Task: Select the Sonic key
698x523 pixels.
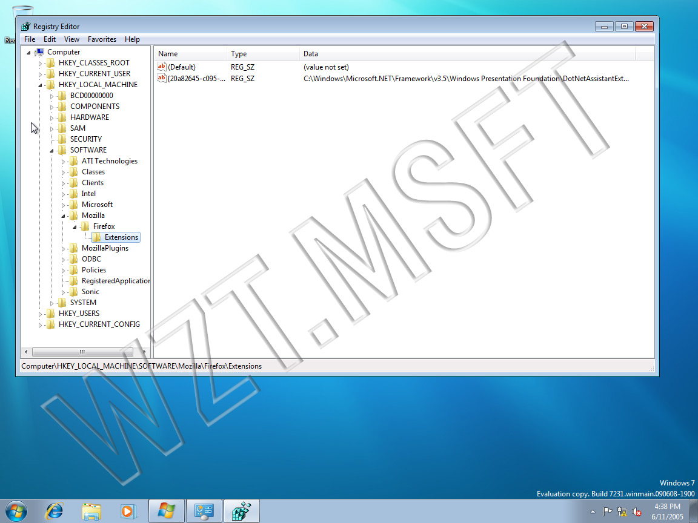Action: point(90,292)
